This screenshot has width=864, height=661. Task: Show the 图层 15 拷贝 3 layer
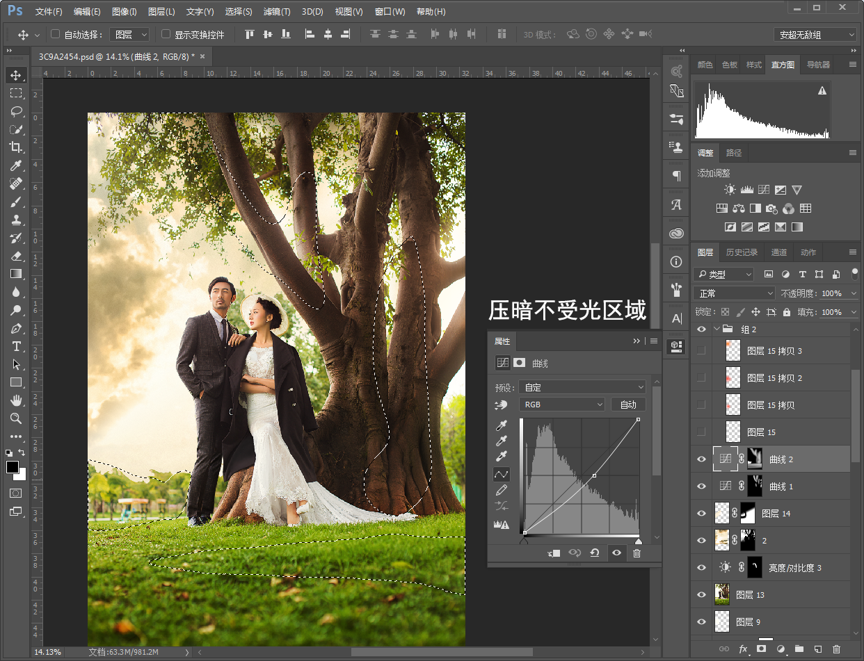701,350
